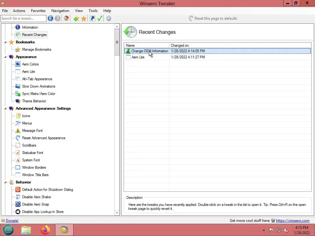Click the Statusbar Font icon
This screenshot has height=236, width=315.
[x=18, y=153]
